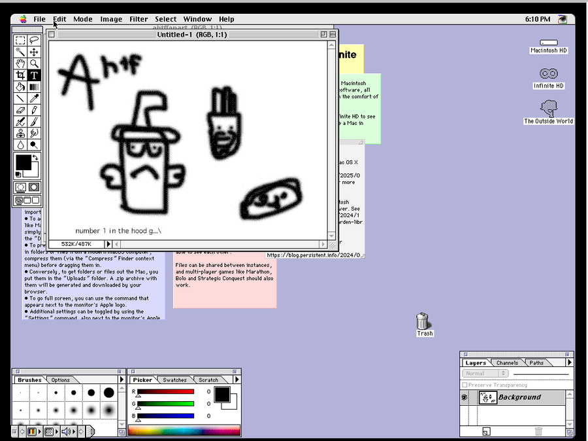
Task: Open the Apple menu
Action: (24, 19)
